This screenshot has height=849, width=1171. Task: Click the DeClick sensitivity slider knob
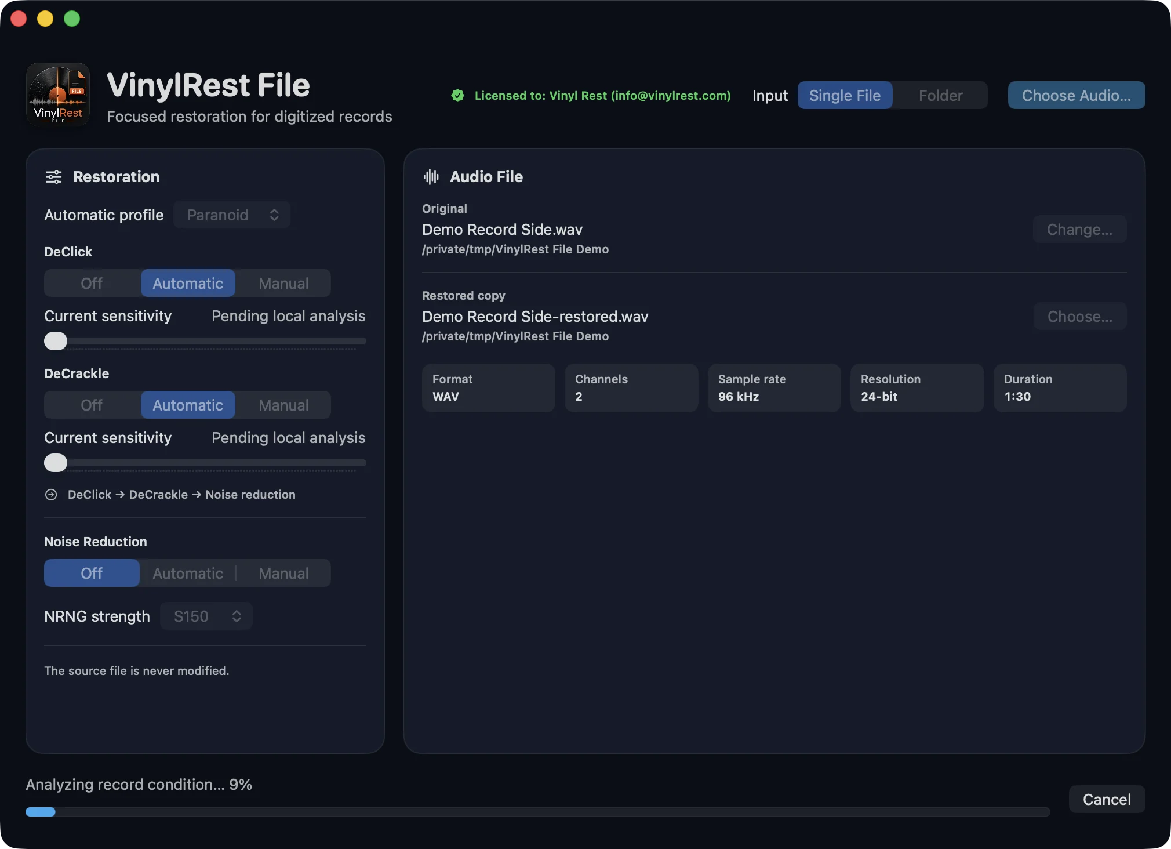(x=56, y=341)
